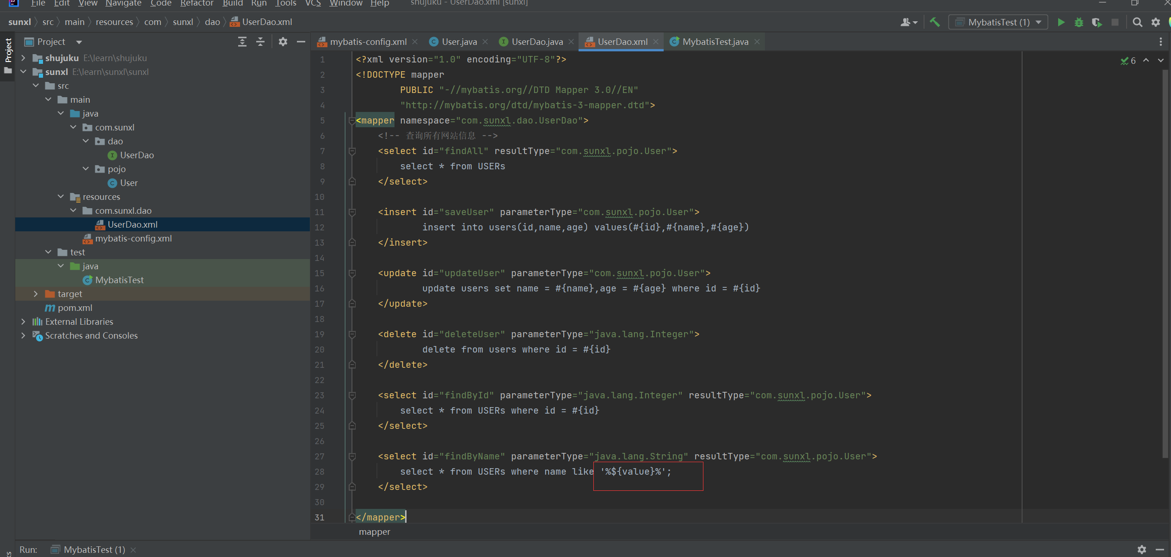The image size is (1171, 557).
Task: Hide the Project tool window
Action: [301, 42]
